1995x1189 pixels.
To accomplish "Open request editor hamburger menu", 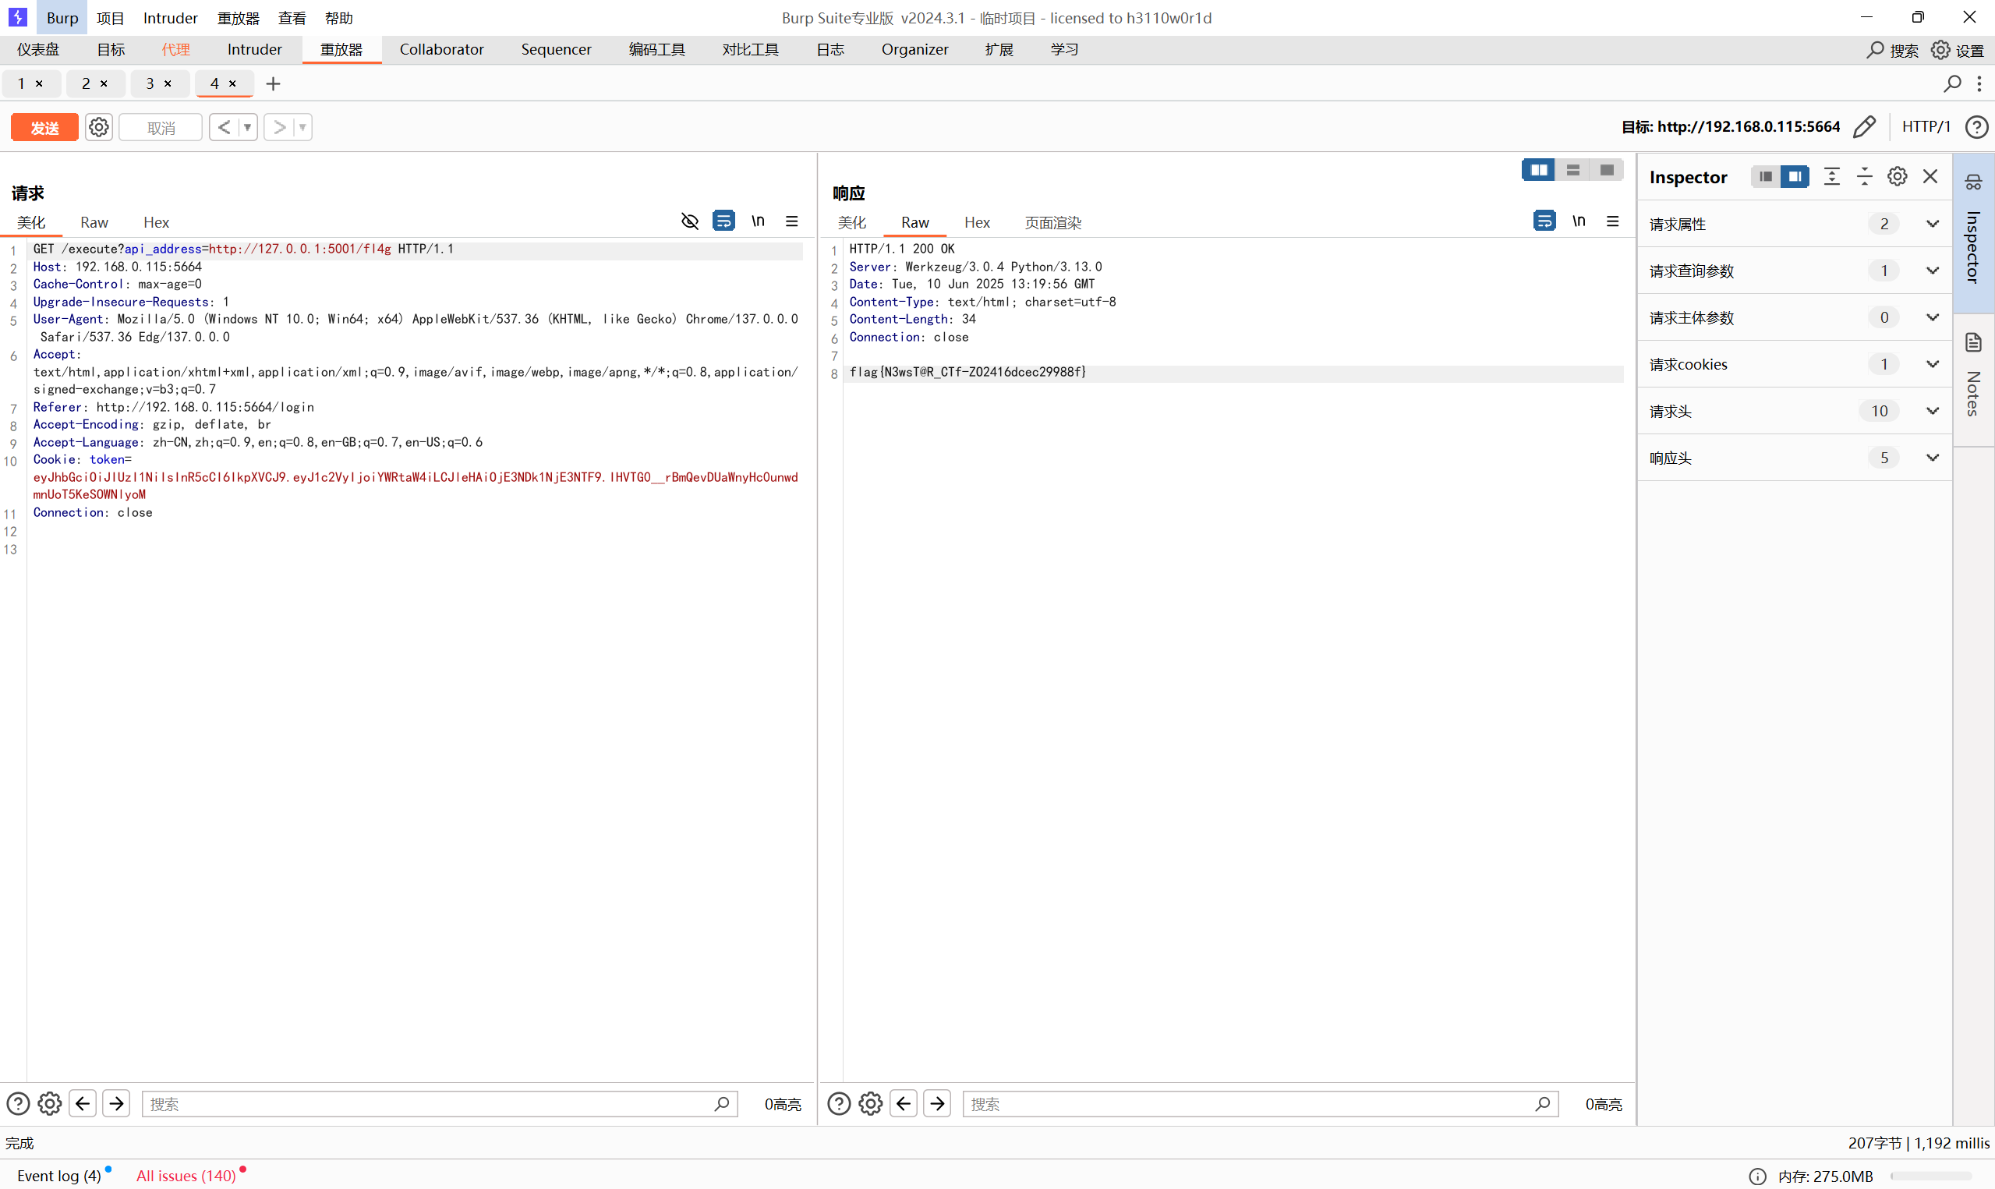I will (791, 221).
